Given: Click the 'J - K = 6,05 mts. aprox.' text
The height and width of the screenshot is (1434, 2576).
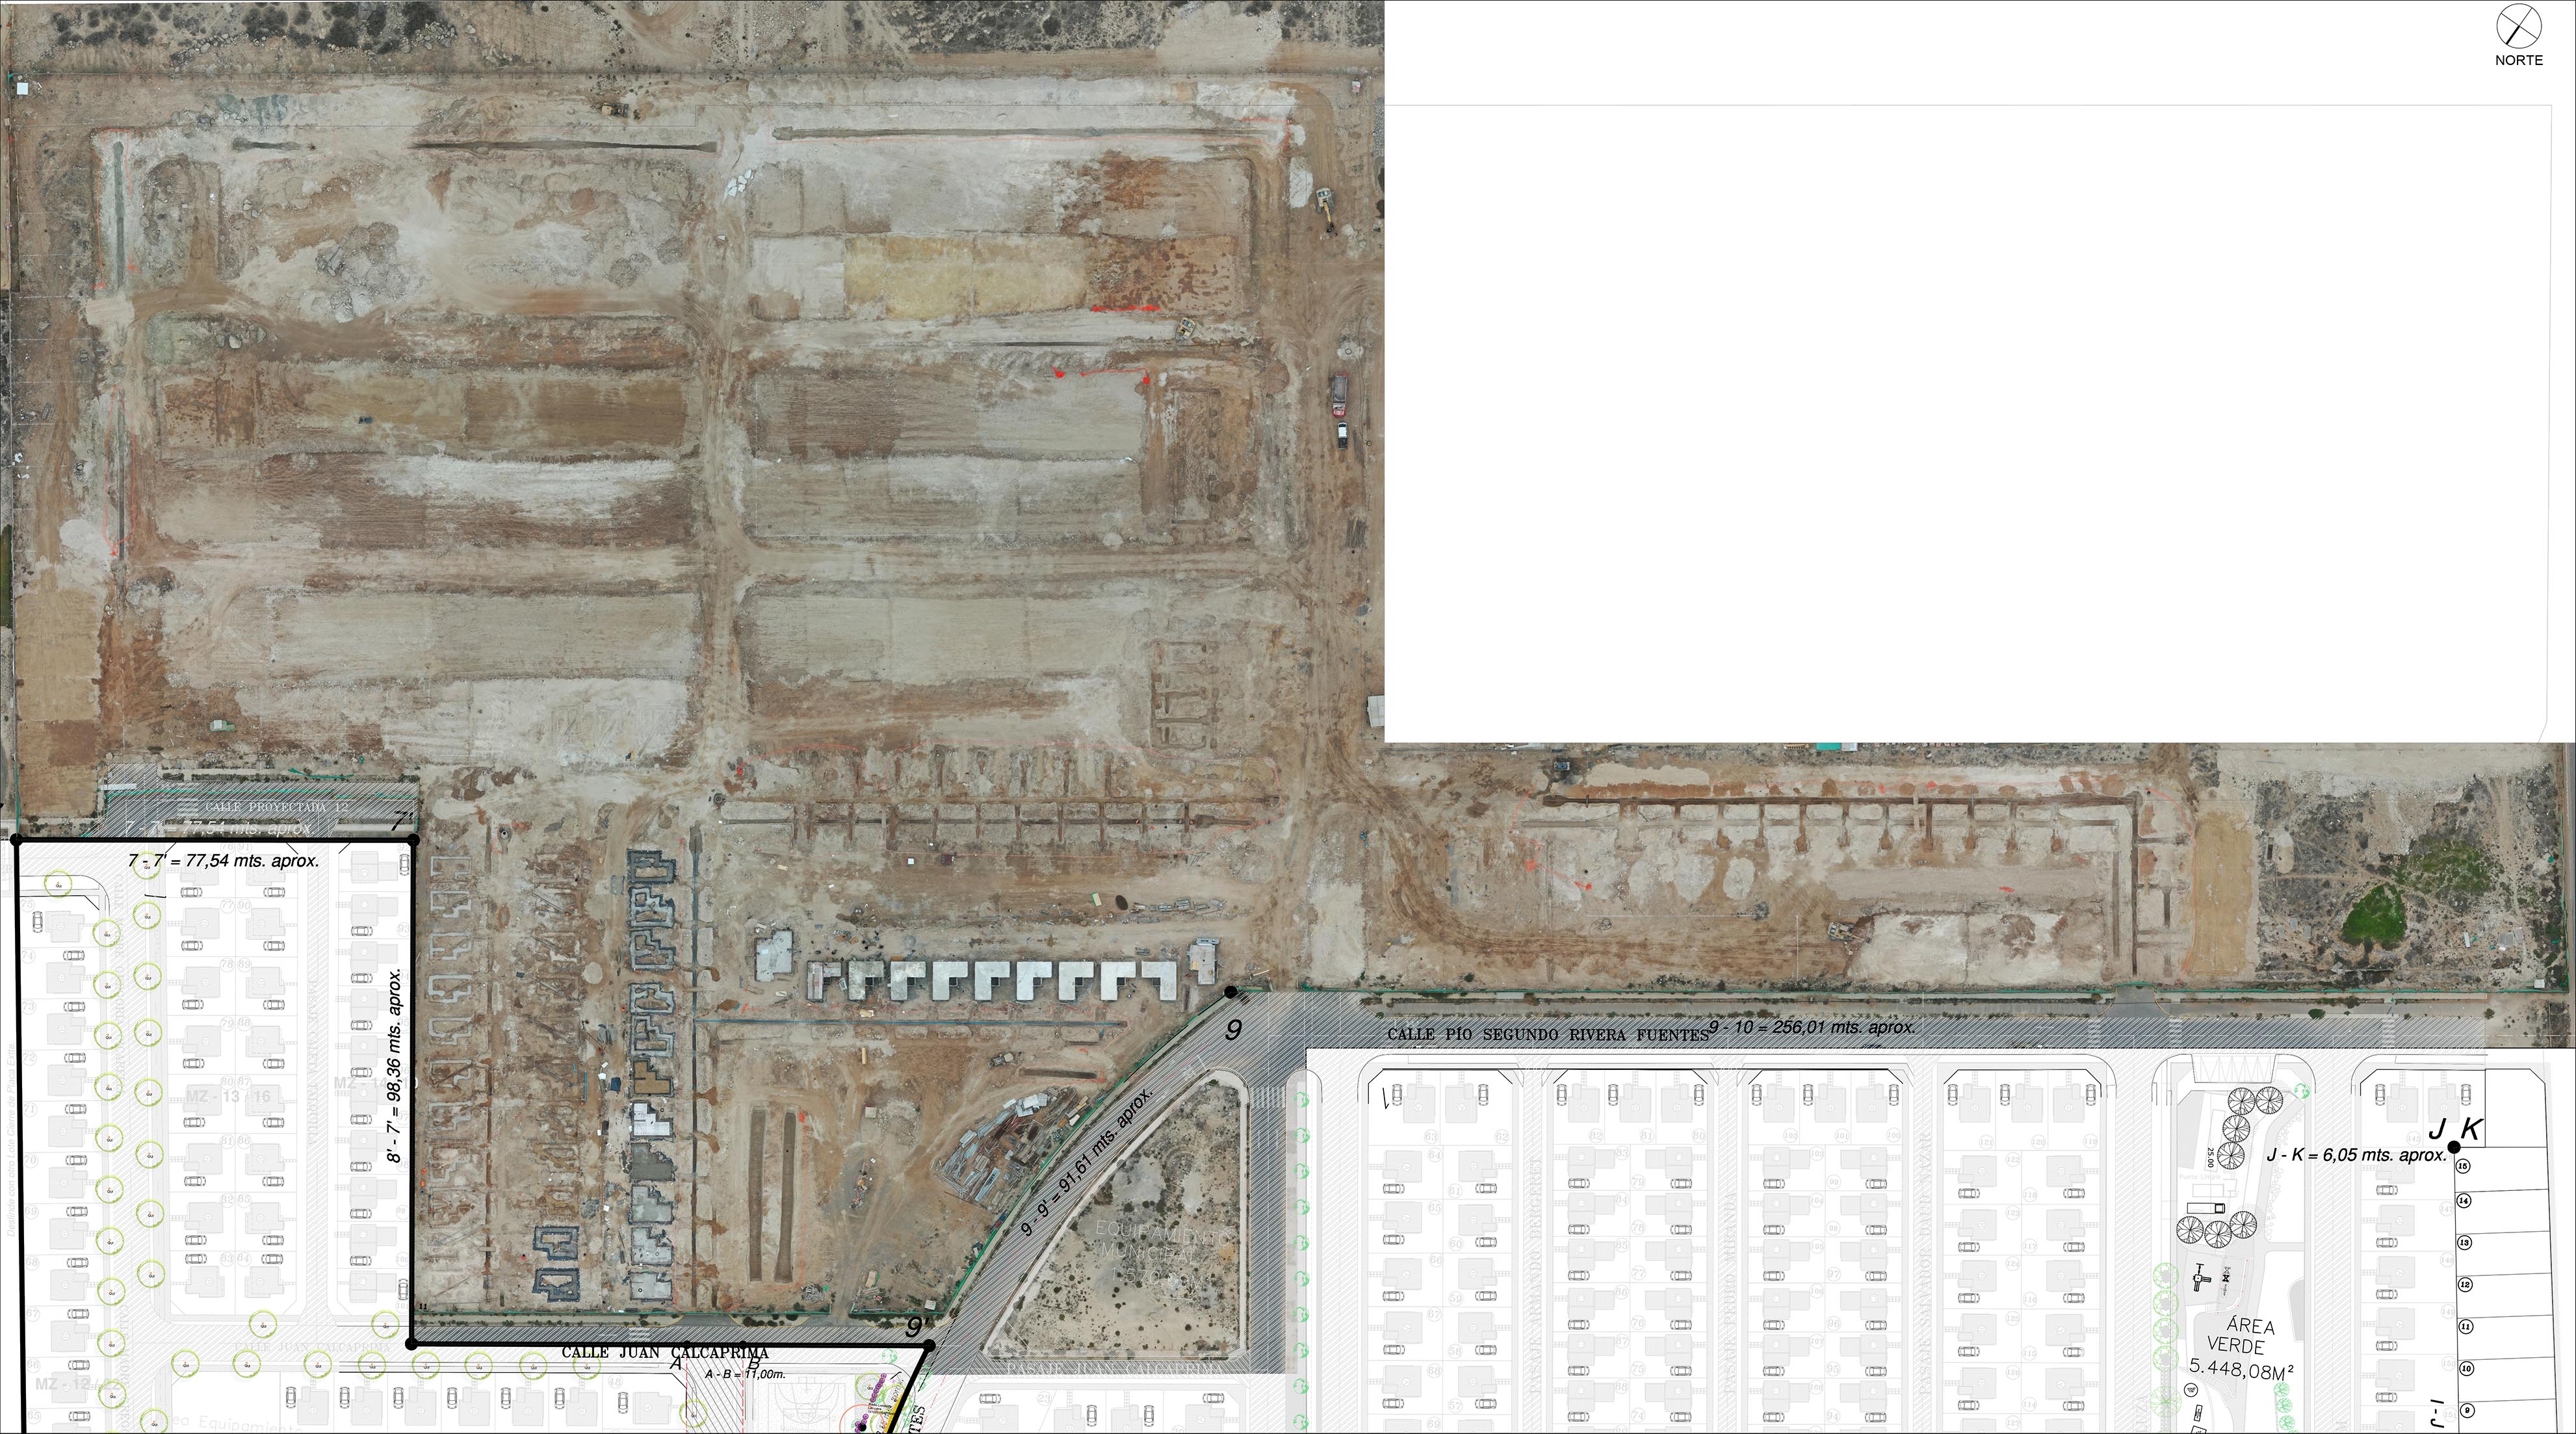Looking at the screenshot, I should pos(2356,1155).
